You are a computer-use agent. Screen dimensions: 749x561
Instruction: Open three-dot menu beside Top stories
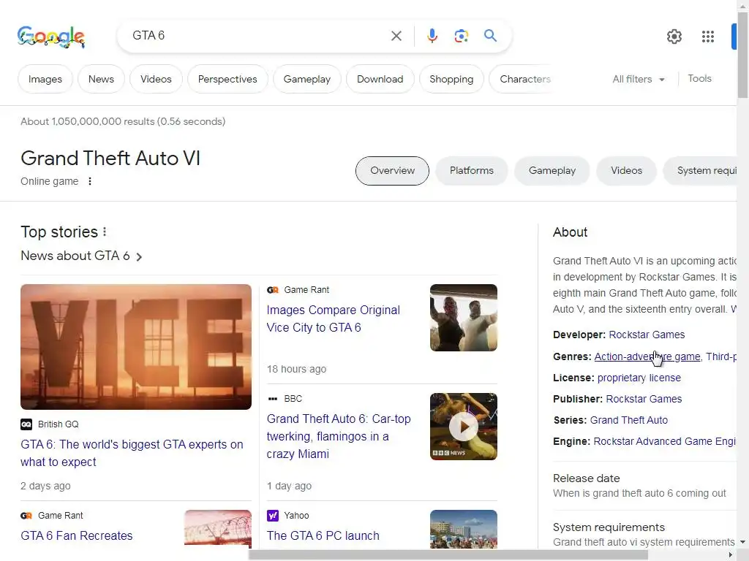tap(105, 232)
